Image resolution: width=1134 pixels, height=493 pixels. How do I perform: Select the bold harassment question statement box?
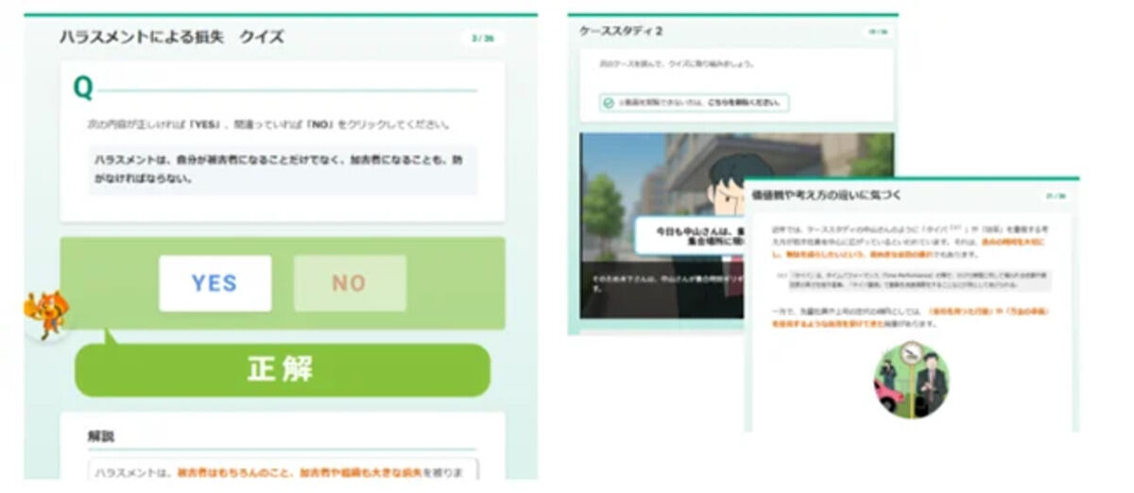coord(283,169)
